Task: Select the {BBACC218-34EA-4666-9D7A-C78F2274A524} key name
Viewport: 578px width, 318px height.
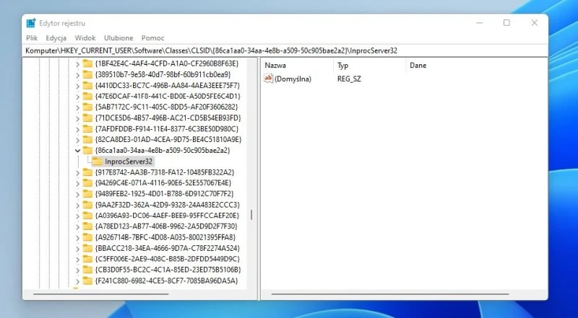Action: tap(167, 248)
